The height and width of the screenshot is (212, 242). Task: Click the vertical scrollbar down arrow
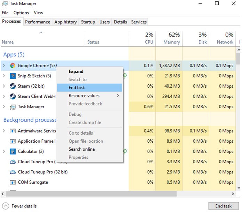(239, 188)
